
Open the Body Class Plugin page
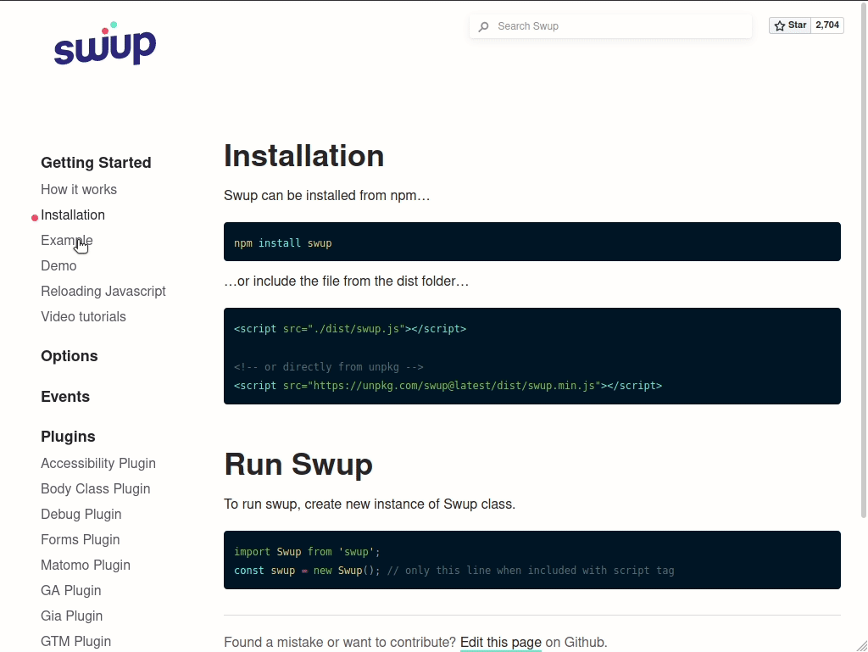point(96,488)
